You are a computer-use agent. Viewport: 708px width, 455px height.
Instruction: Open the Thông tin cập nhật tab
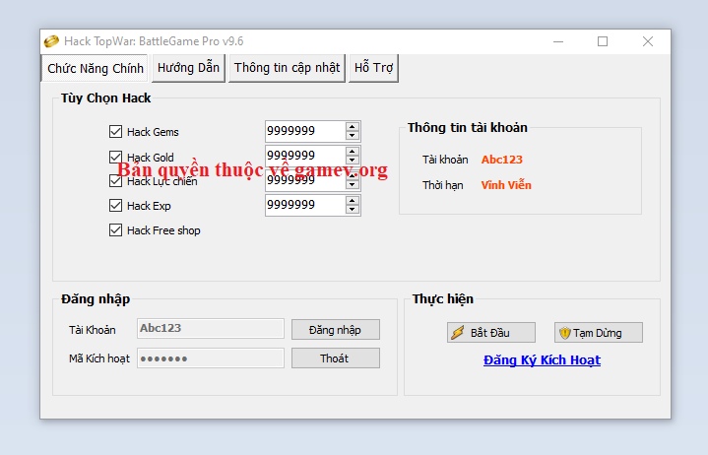click(x=287, y=68)
